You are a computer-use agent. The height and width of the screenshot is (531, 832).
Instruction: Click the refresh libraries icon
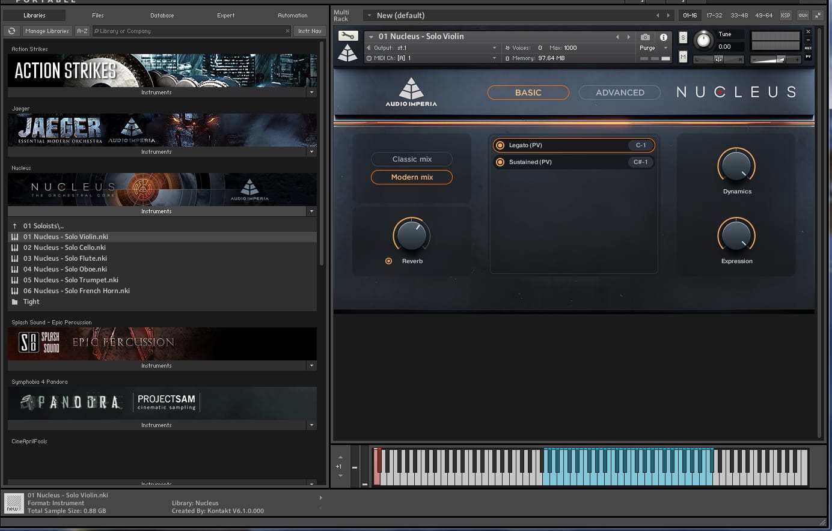11,31
